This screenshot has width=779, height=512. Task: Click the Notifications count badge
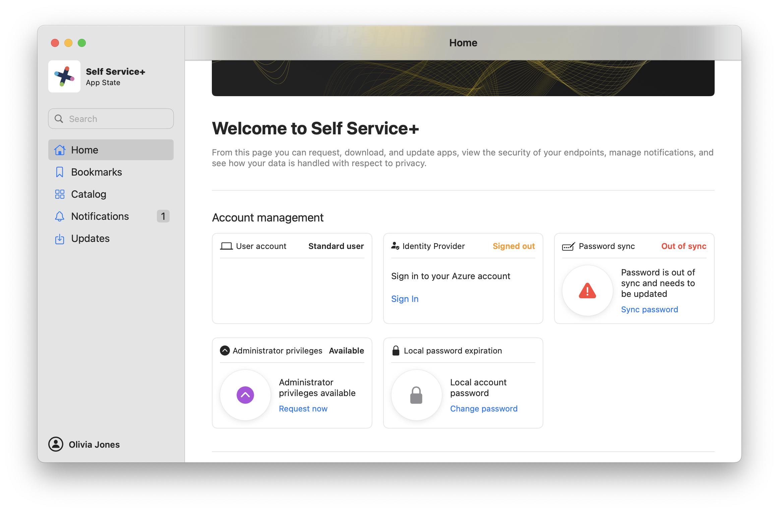(x=163, y=216)
